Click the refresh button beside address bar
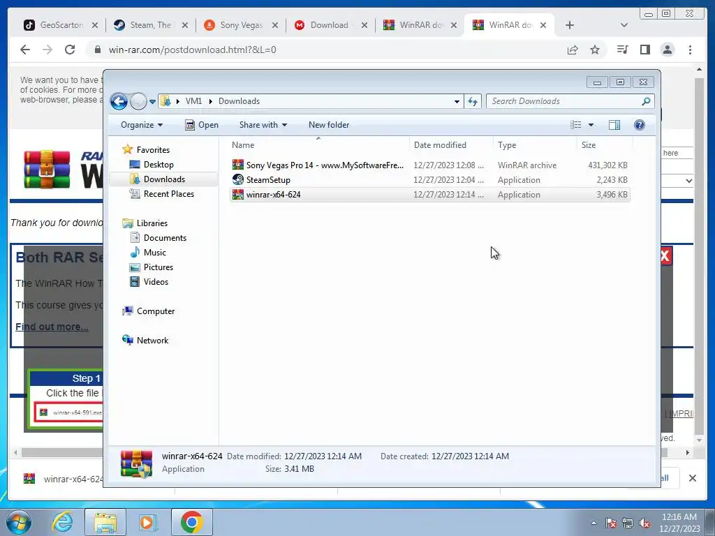Image resolution: width=715 pixels, height=536 pixels. tap(473, 101)
